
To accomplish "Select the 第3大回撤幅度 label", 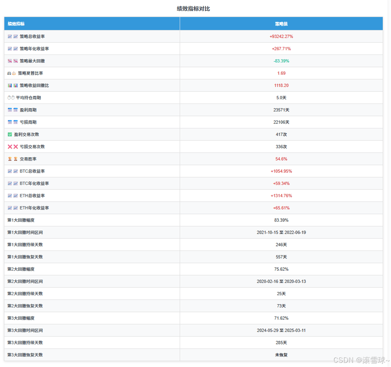I will (21, 318).
